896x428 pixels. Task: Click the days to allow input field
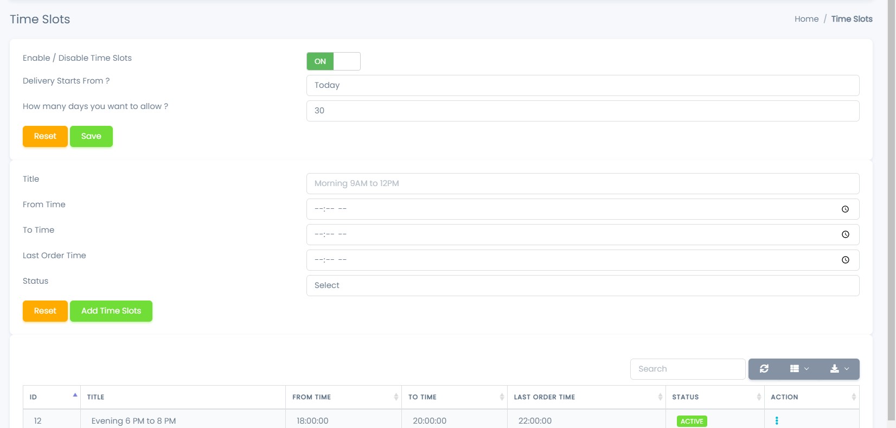583,111
